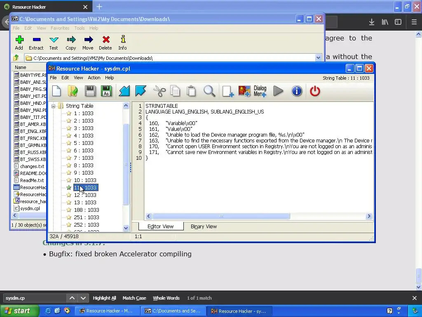Click the New file icon in Resource Hacker
Screen dimensions: 422x317
point(56,91)
